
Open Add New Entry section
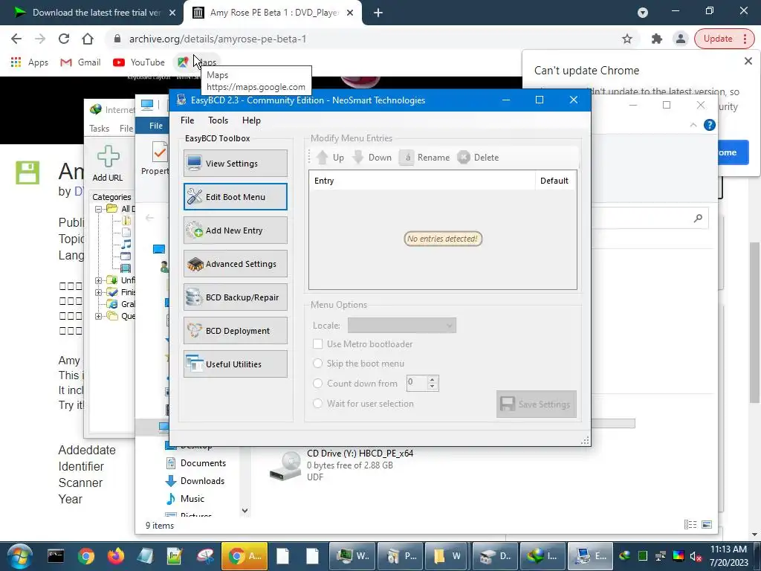pyautogui.click(x=236, y=230)
